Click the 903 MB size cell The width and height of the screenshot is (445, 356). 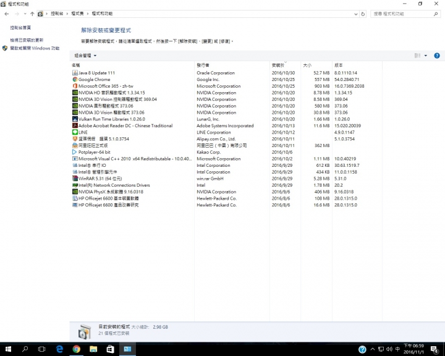(x=322, y=86)
